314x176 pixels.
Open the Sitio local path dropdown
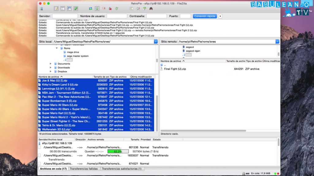click(155, 42)
